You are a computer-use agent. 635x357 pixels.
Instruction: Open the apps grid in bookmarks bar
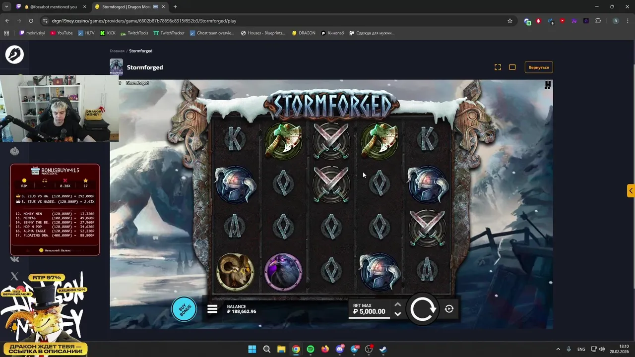pyautogui.click(x=6, y=33)
